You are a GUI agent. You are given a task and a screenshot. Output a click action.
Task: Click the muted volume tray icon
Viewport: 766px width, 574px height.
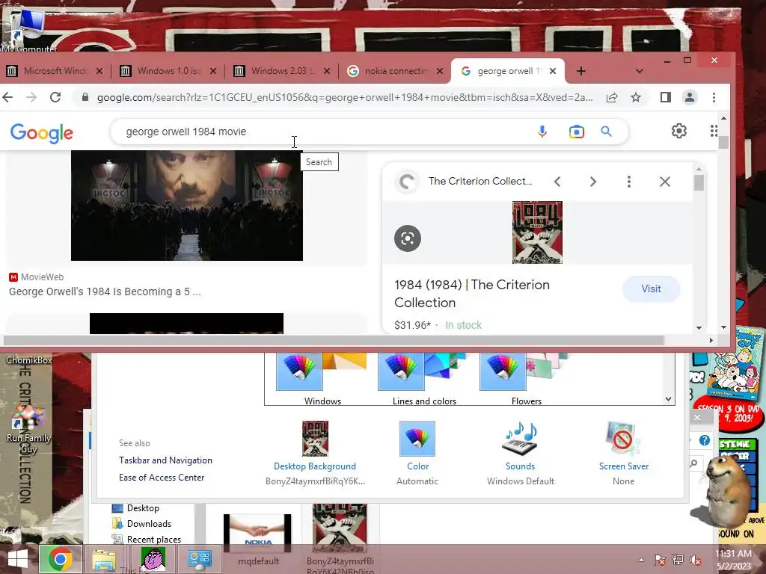695,560
